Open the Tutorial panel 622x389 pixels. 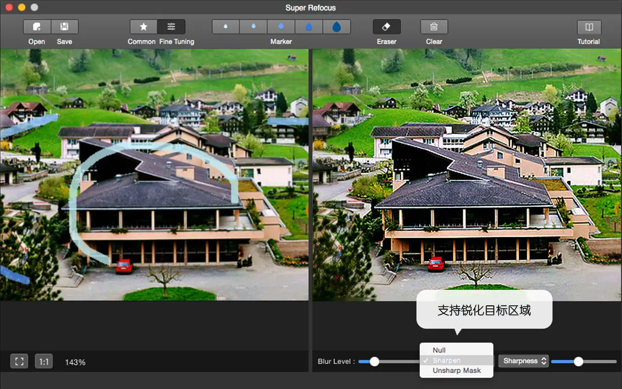(x=588, y=27)
